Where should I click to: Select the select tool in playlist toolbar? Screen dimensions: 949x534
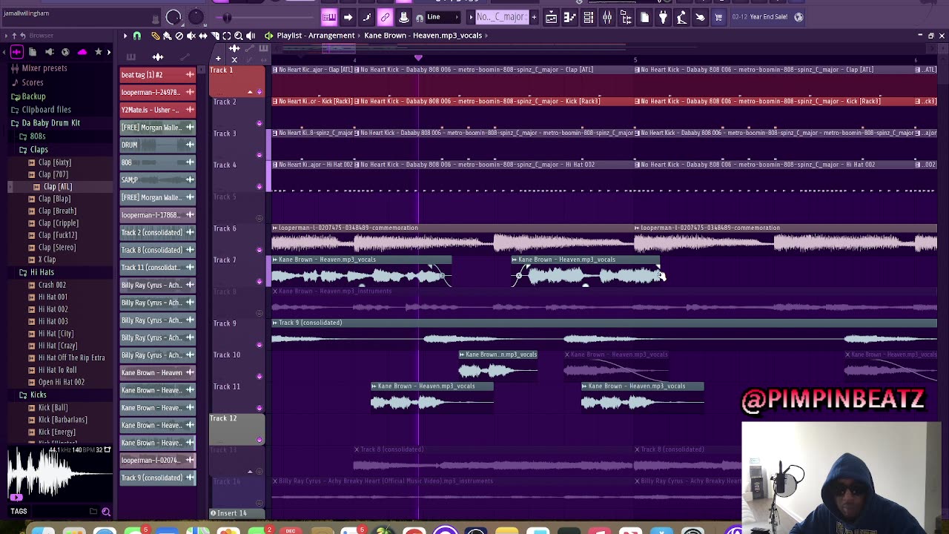227,36
